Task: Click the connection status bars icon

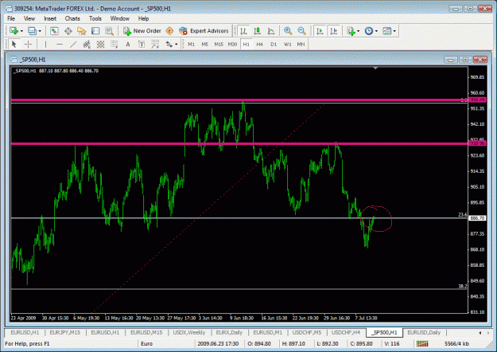Action: [422, 343]
